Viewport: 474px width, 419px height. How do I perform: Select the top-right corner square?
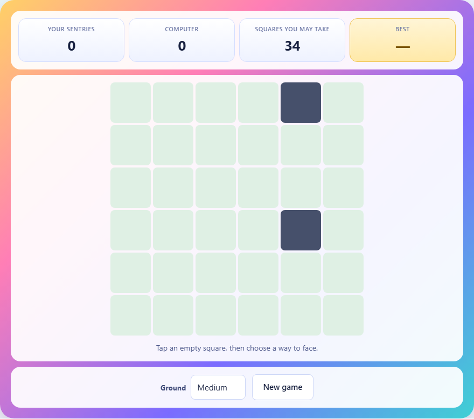pos(344,102)
